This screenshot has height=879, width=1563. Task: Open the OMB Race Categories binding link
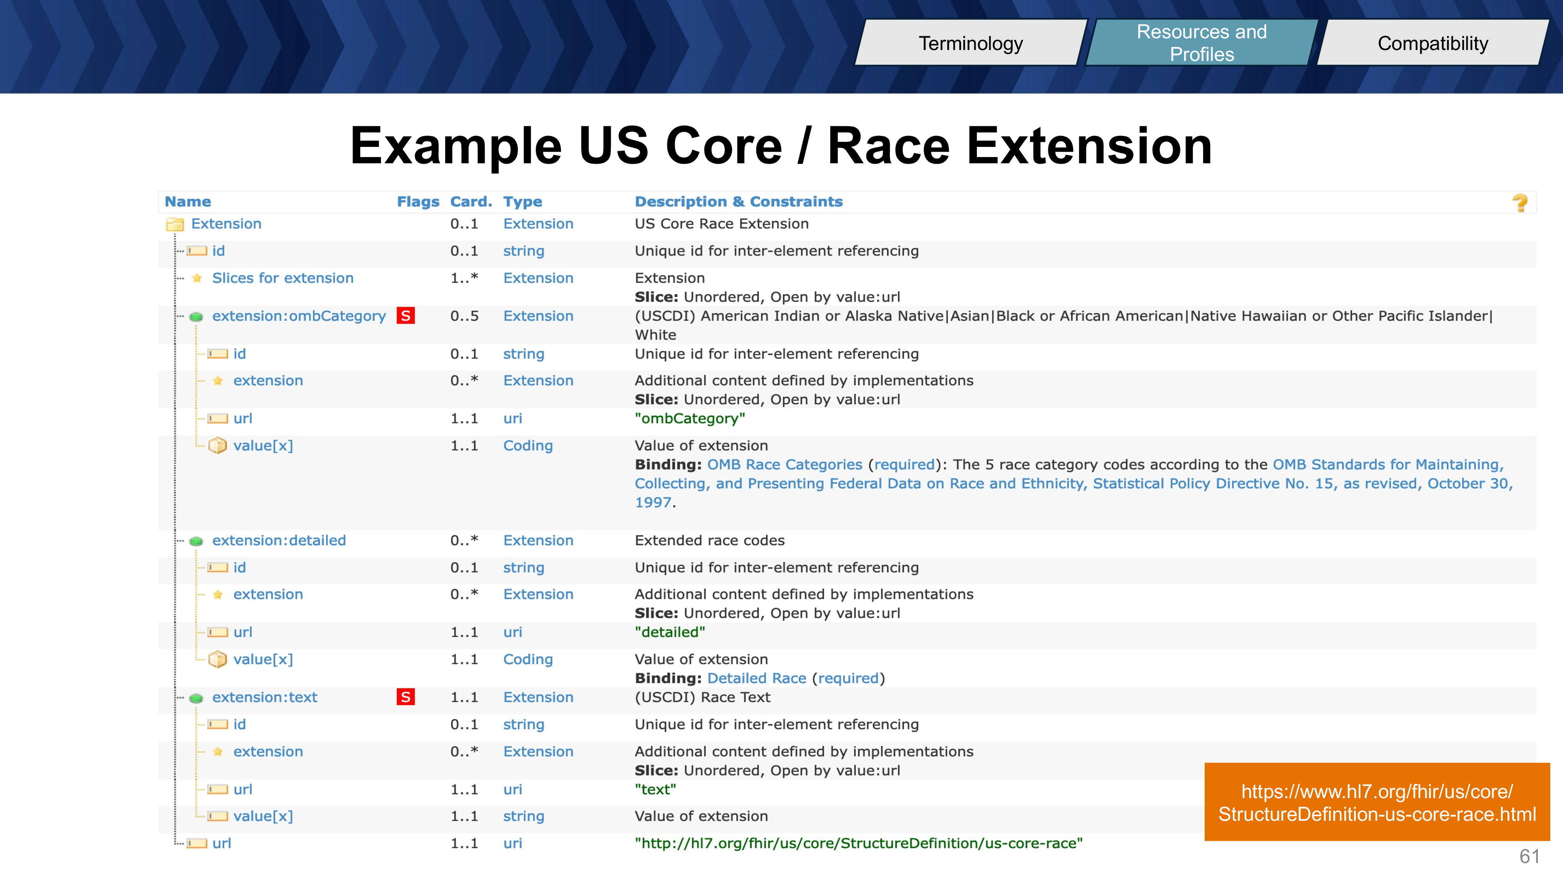pos(785,465)
